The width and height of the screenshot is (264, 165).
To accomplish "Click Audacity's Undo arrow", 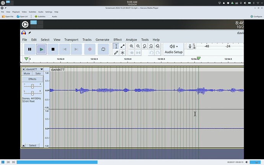I will 151,53.
